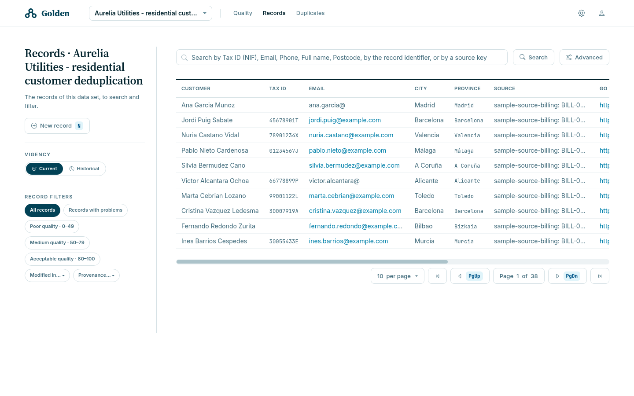Click tax ID 45678901T
634x396 pixels.
click(x=284, y=121)
